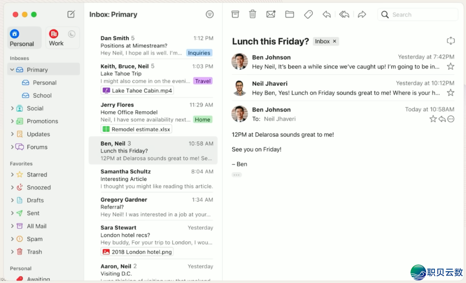Image resolution: width=466 pixels, height=283 pixels.
Task: Collapse the Primary inbox tree
Action: click(x=12, y=69)
